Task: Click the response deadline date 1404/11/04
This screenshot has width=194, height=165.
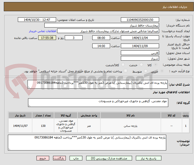Action: tap(140, 38)
